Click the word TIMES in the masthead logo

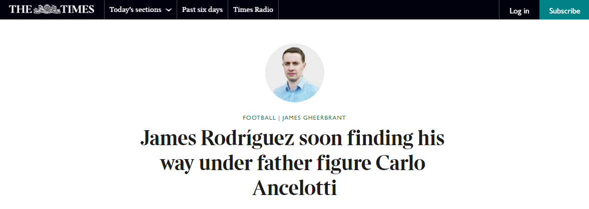click(x=78, y=9)
